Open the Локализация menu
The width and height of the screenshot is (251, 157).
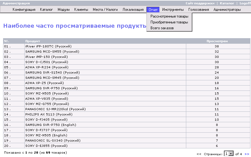133,10
